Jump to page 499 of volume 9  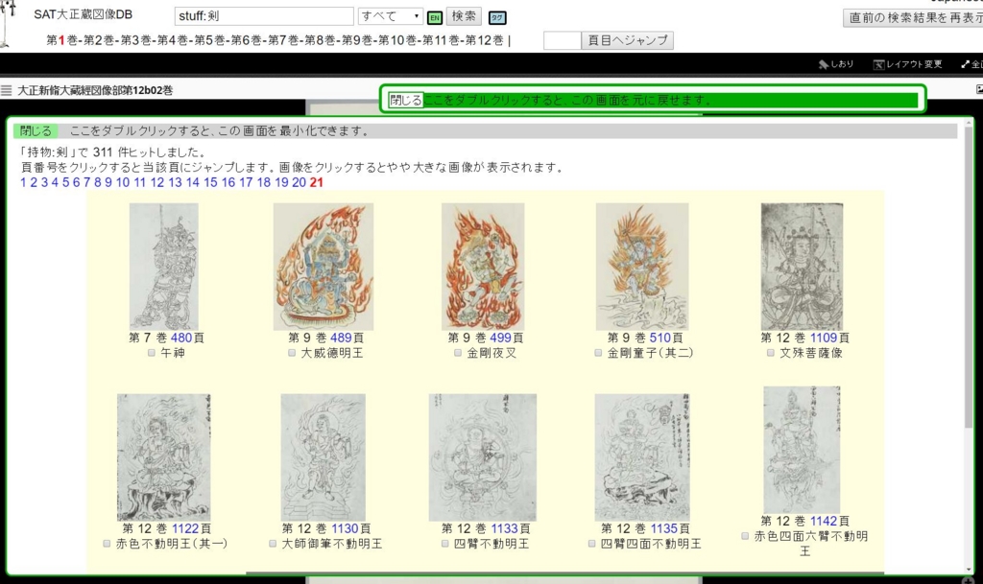[x=500, y=338]
